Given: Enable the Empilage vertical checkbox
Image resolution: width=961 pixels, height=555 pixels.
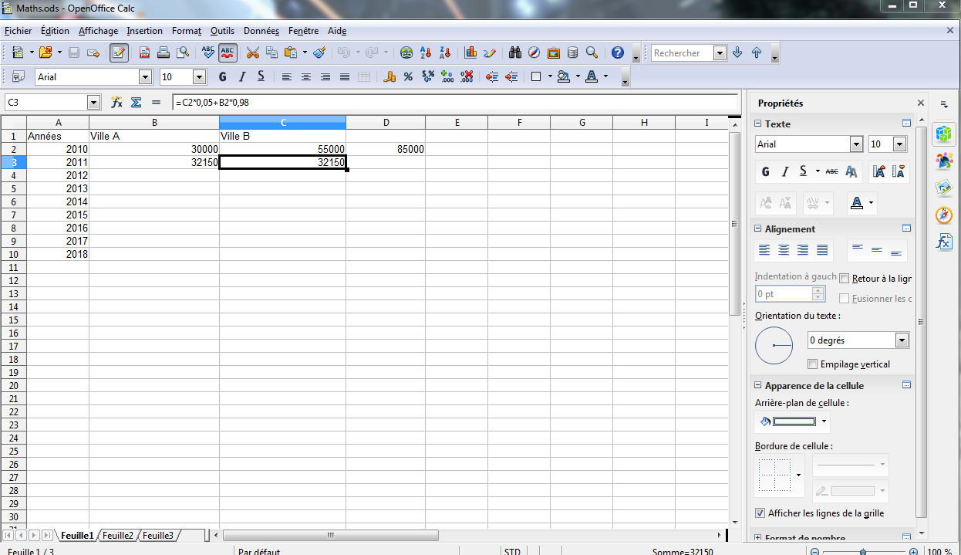Looking at the screenshot, I should 813,364.
